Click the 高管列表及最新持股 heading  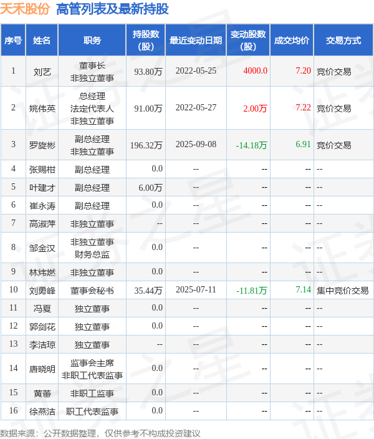[x=112, y=9]
